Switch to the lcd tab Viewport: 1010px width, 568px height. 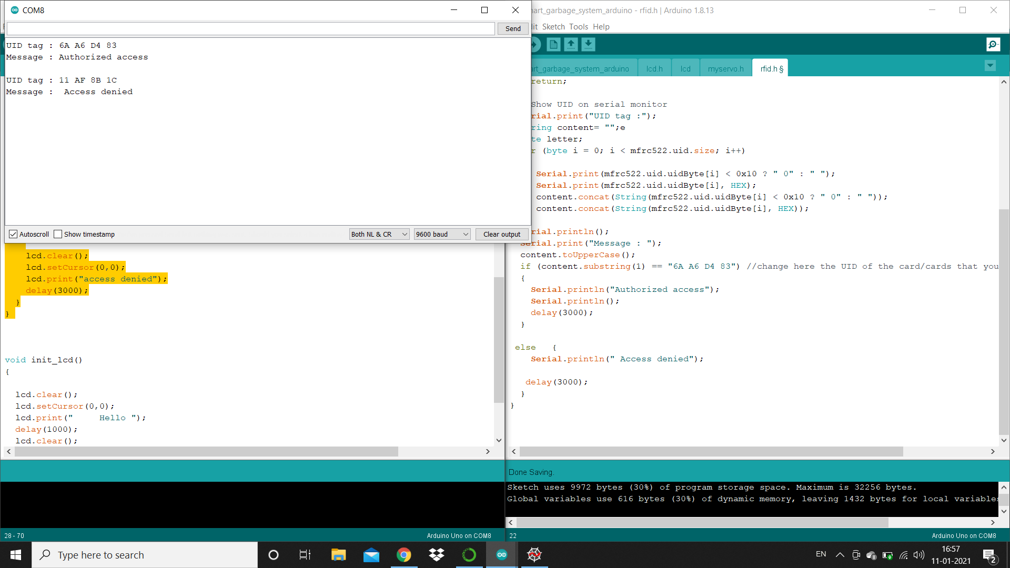click(x=685, y=68)
